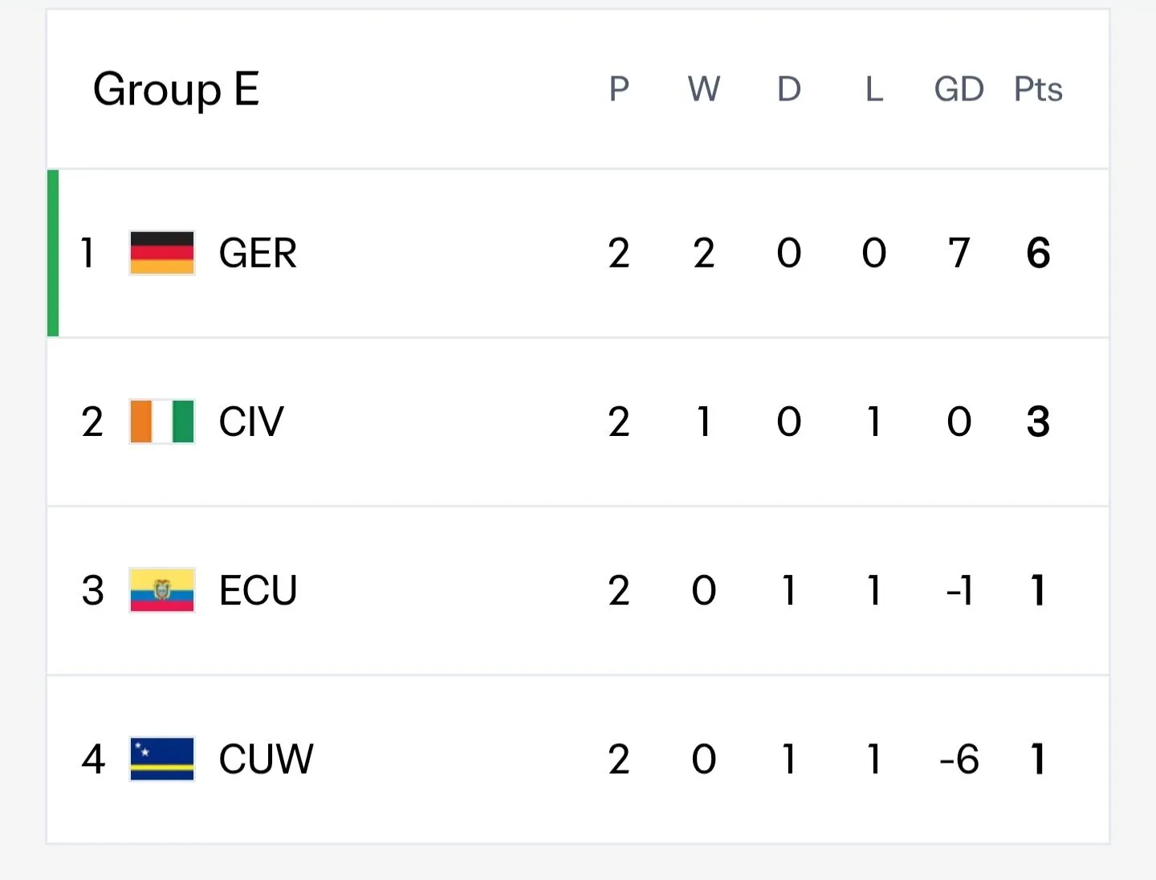Image resolution: width=1156 pixels, height=880 pixels.
Task: Open the CIV team name
Action: click(251, 422)
